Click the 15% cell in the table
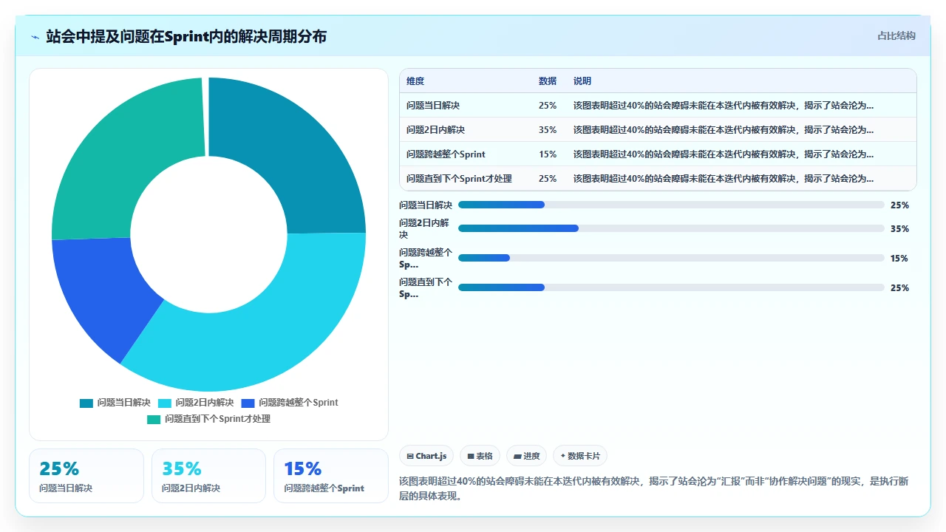The height and width of the screenshot is (532, 946). point(548,154)
